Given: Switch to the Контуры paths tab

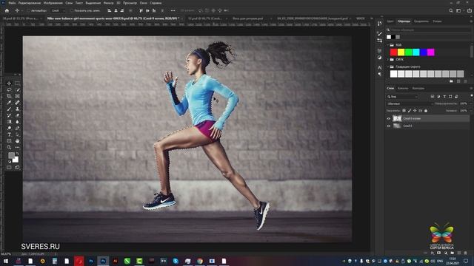Looking at the screenshot, I should point(418,89).
